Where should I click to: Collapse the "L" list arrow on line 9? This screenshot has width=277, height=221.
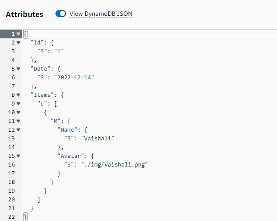coord(18,104)
